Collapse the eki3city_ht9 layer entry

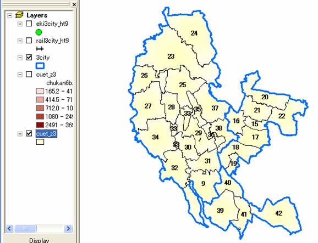click(20, 24)
